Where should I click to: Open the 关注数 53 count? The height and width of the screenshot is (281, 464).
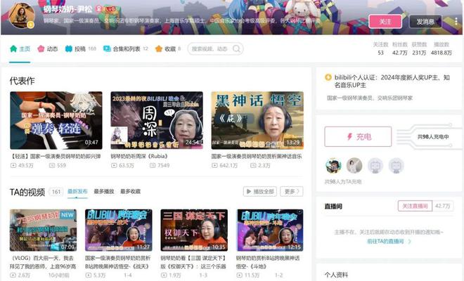tap(380, 48)
